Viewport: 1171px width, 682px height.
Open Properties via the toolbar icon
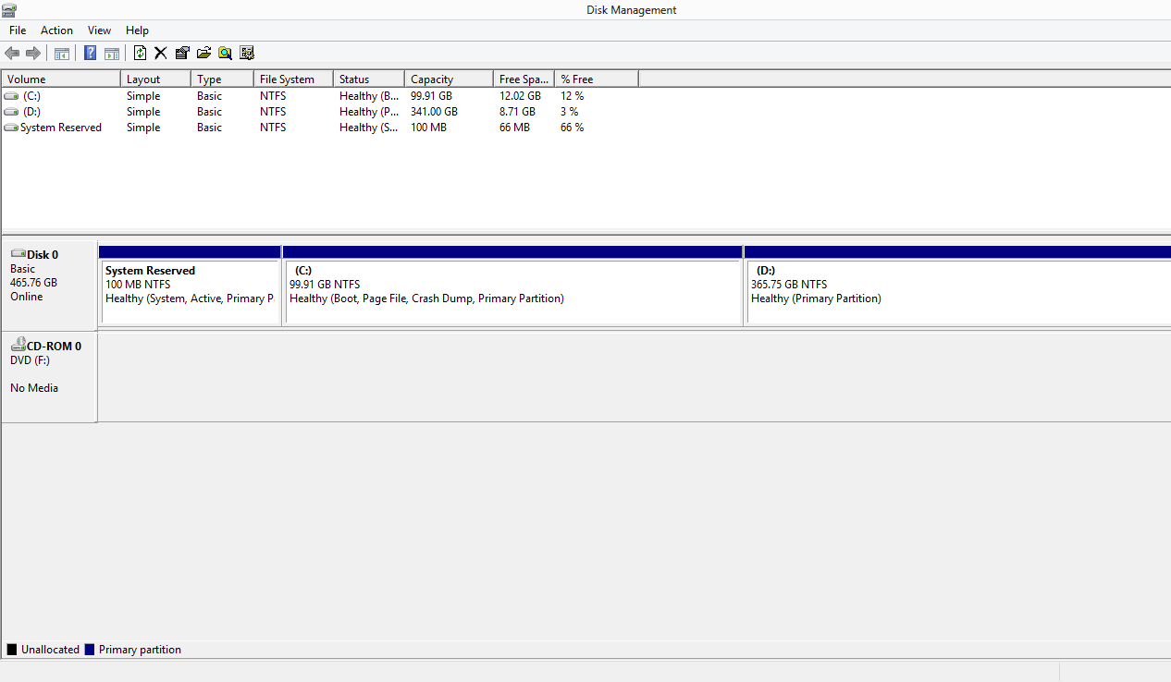tap(182, 53)
